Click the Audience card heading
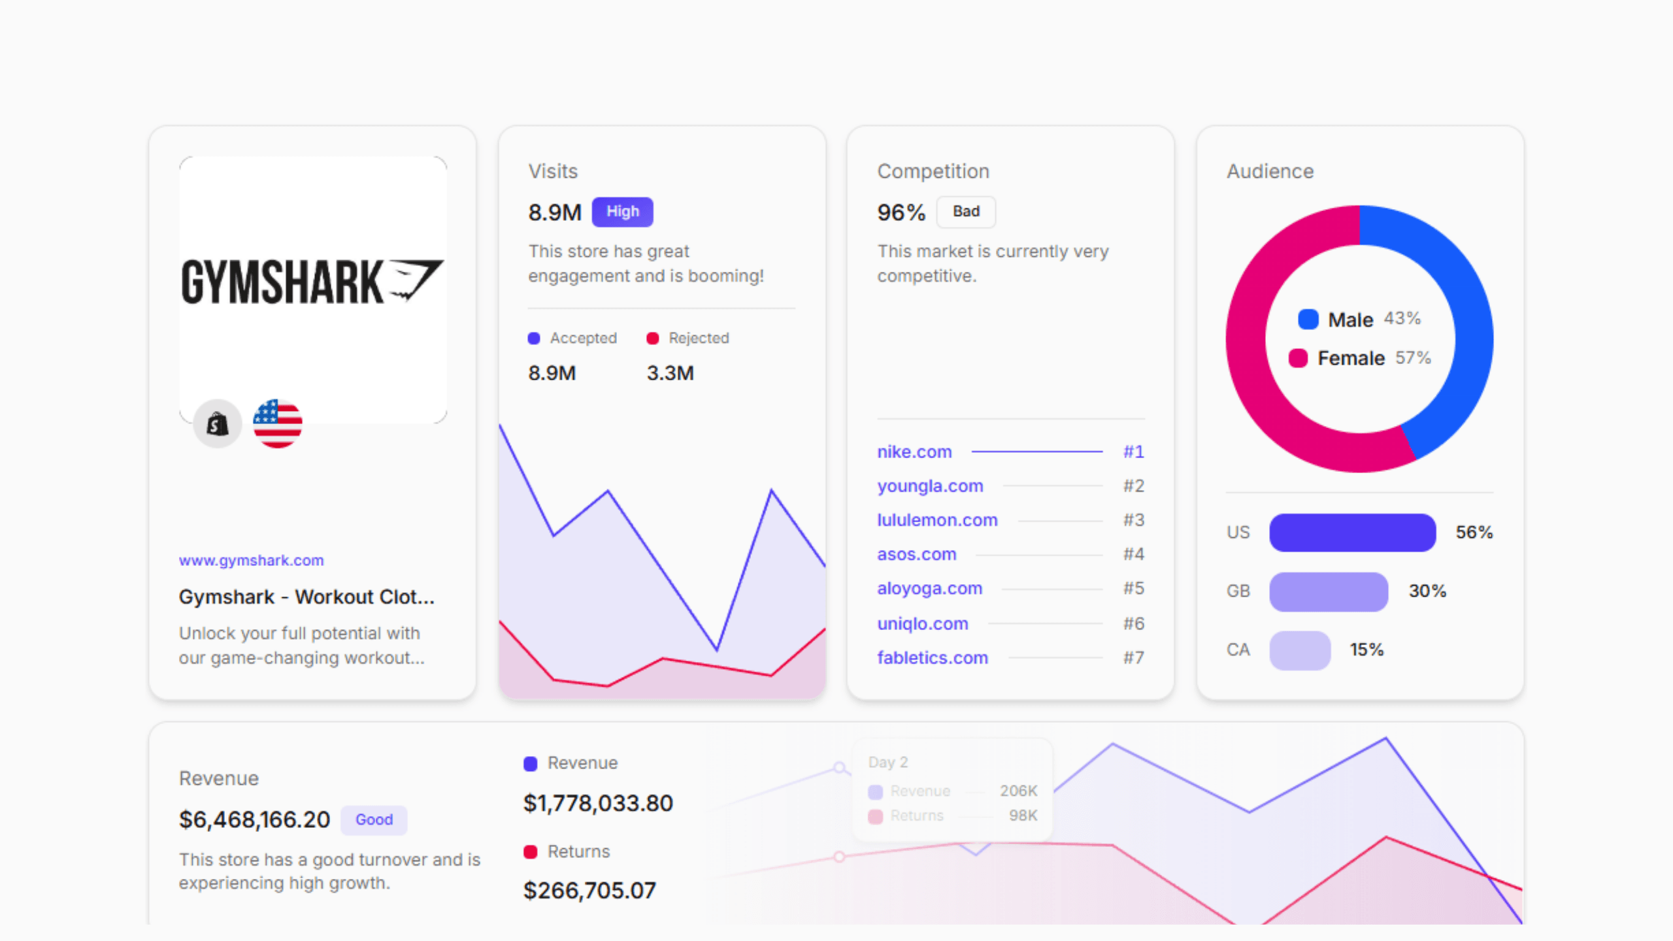The height and width of the screenshot is (941, 1673). 1270,171
